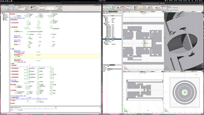
Task: Click Volume icon in Geometry toolbar
Action: [136, 8]
